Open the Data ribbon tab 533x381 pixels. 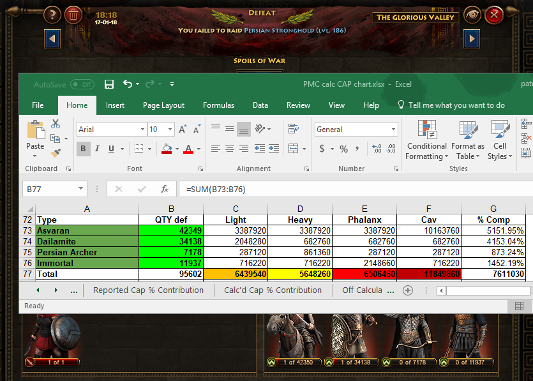(260, 105)
